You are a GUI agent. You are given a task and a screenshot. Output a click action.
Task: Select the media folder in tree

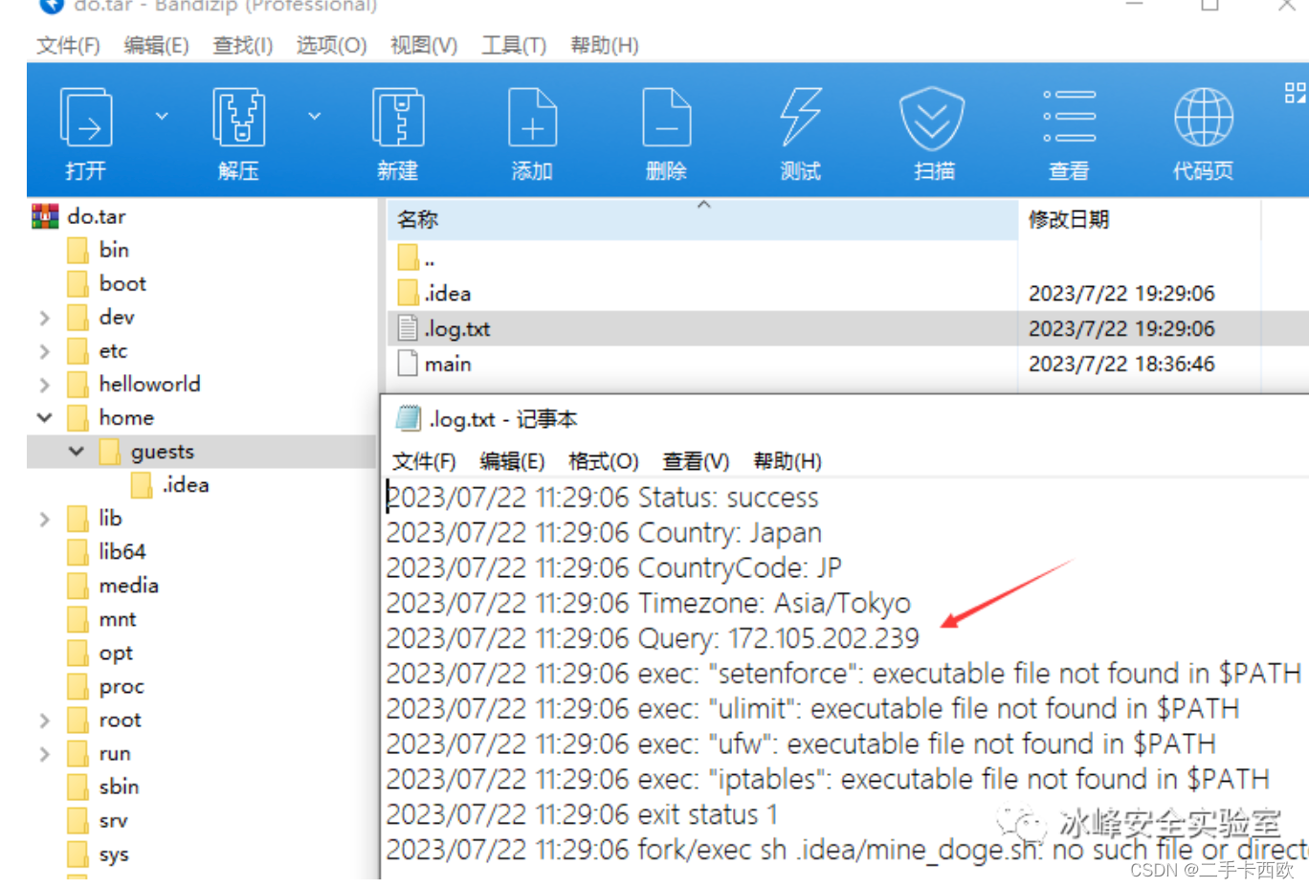128,586
